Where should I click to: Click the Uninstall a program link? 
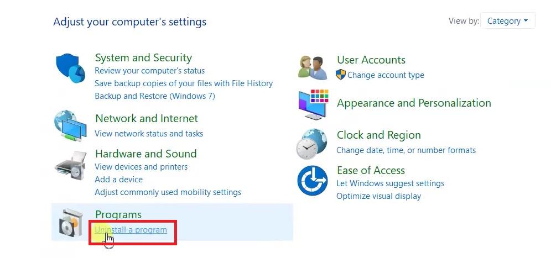[x=131, y=230]
